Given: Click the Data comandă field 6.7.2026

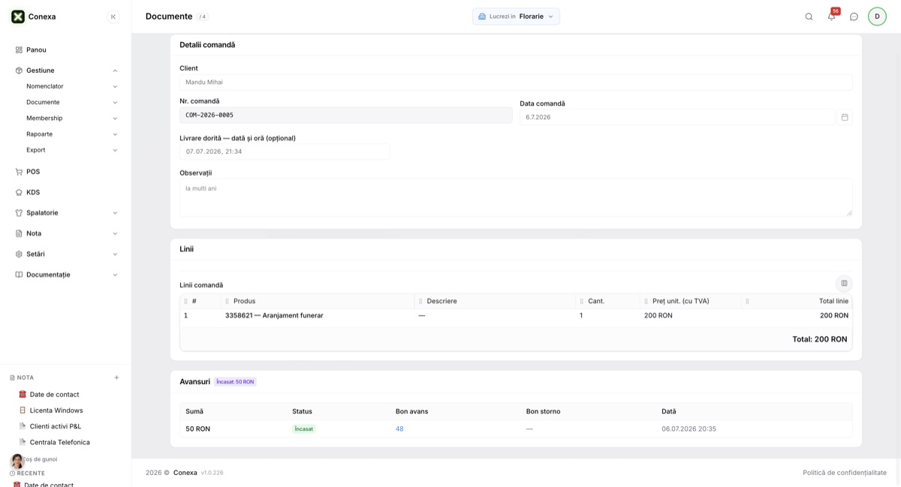Looking at the screenshot, I should [x=677, y=117].
